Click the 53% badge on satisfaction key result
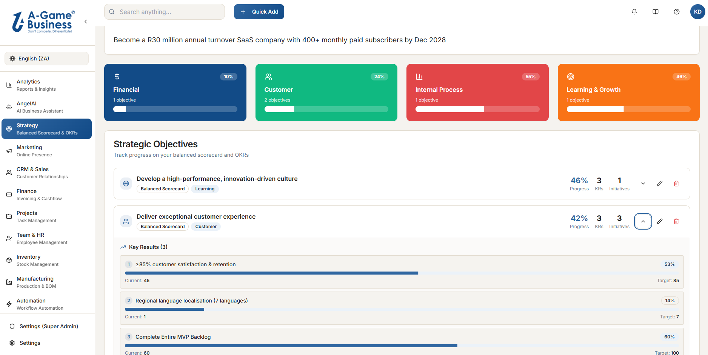 670,264
